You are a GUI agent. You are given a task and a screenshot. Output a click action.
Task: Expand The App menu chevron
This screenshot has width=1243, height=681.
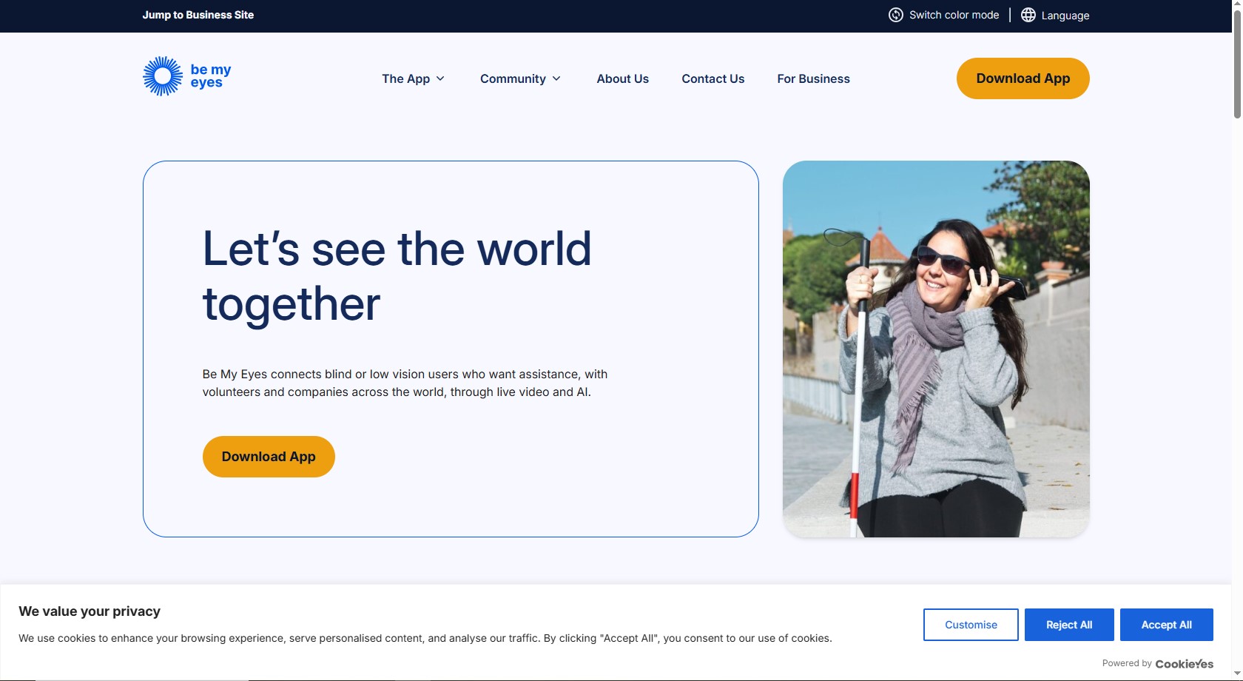pyautogui.click(x=440, y=78)
